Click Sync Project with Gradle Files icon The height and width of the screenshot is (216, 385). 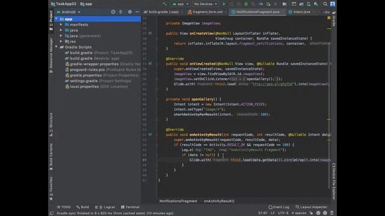(301, 4)
